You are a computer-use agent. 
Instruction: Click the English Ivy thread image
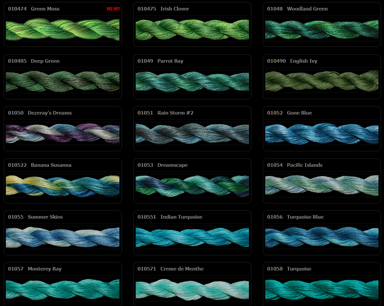point(322,81)
